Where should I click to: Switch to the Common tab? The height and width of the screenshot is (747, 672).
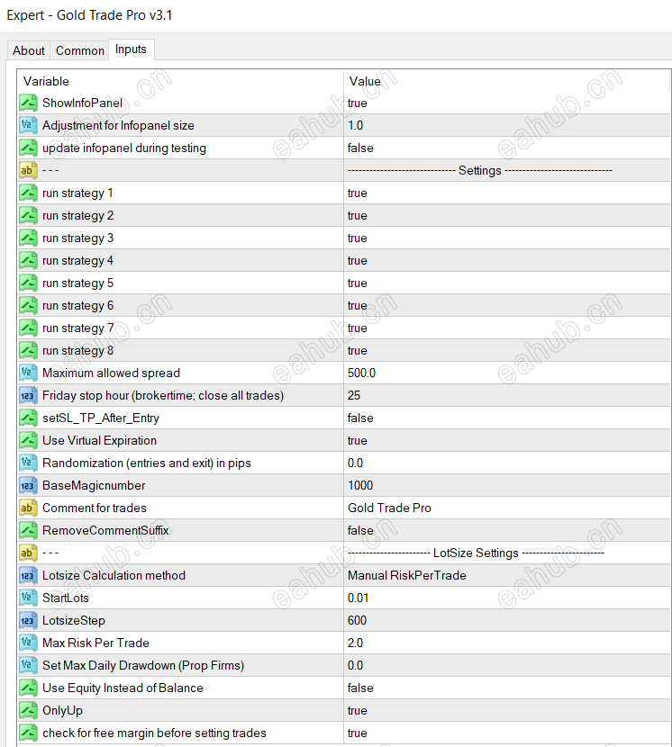(x=79, y=50)
